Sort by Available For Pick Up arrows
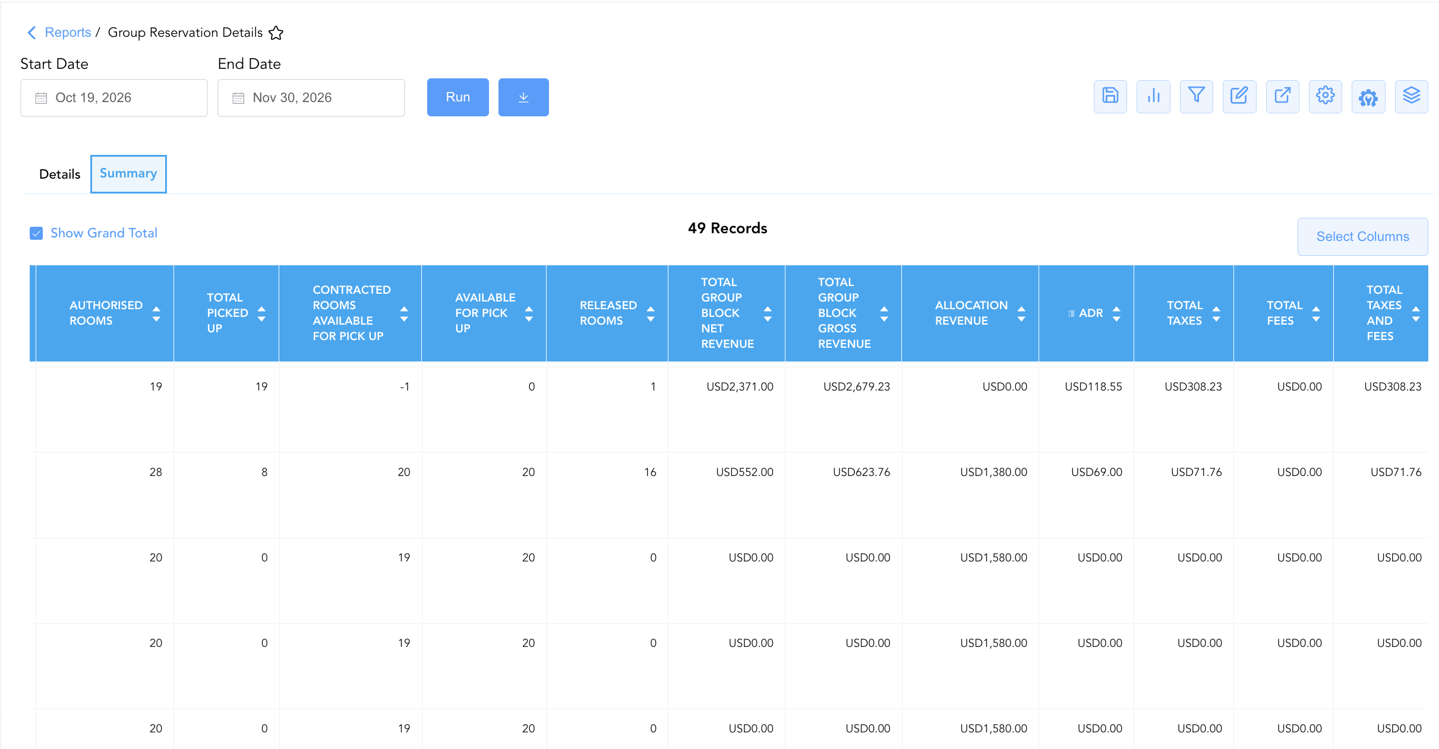1439x749 pixels. (x=529, y=313)
